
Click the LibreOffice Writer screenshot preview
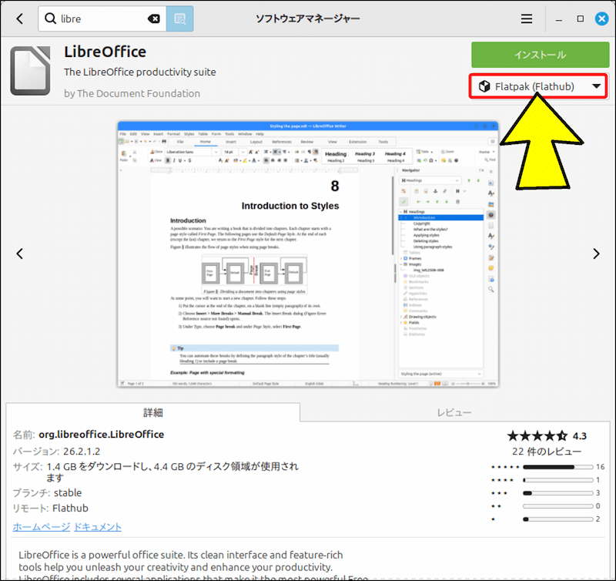click(308, 253)
